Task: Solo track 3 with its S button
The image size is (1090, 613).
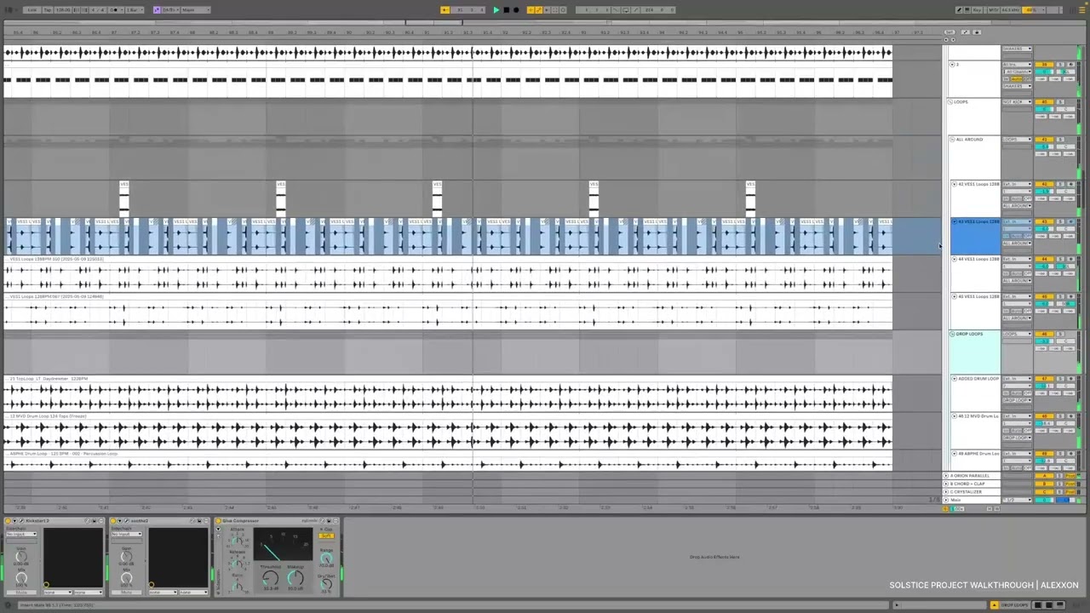Action: click(x=1060, y=65)
